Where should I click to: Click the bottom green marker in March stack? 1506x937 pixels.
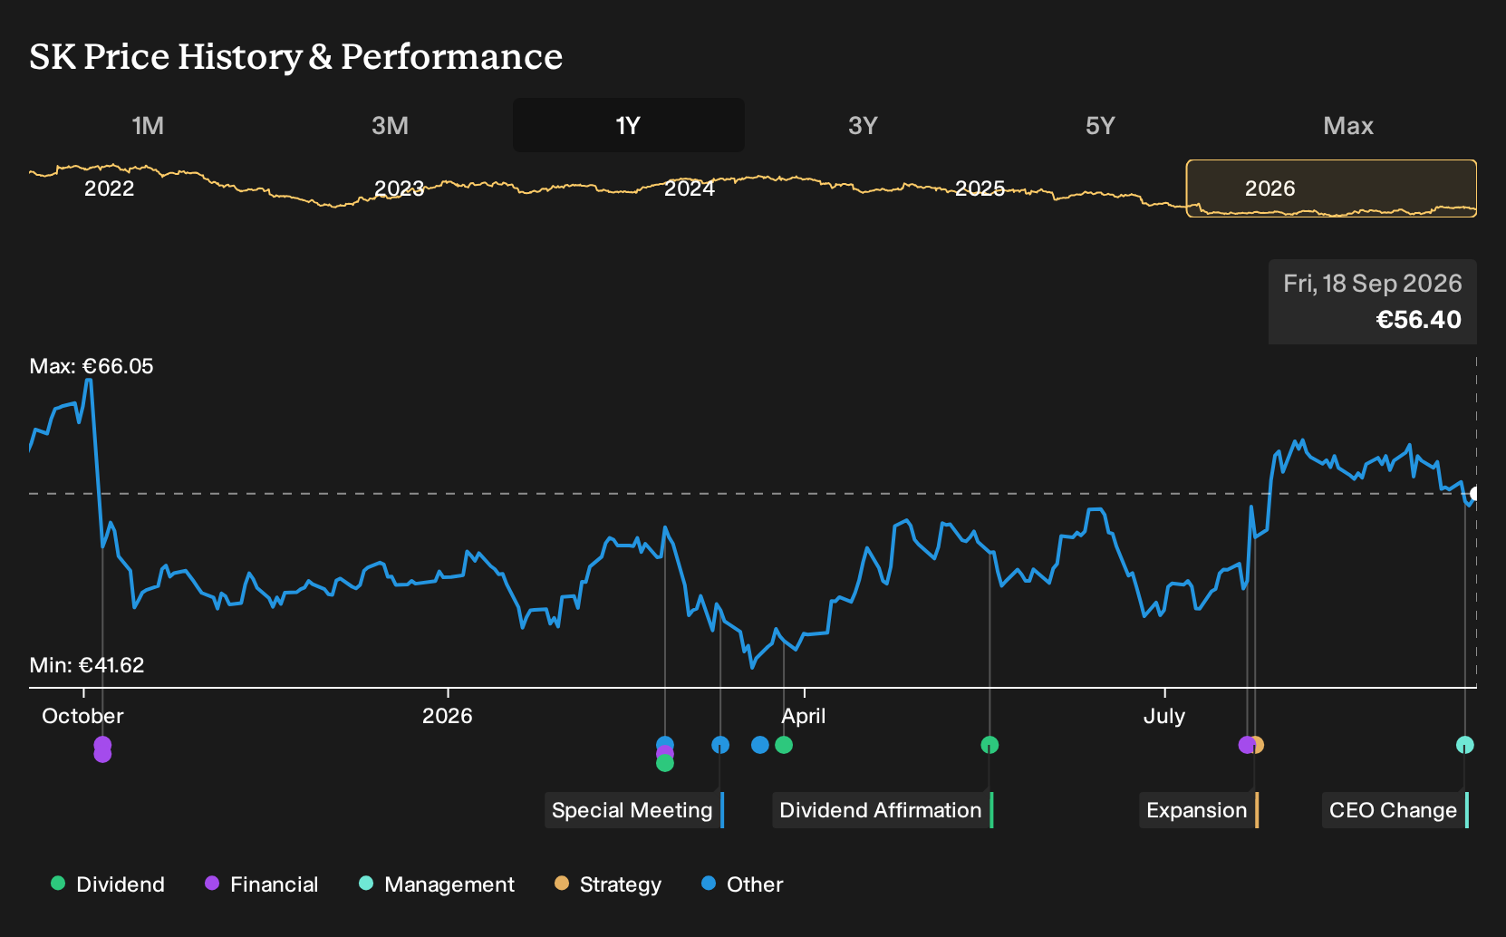coord(665,763)
